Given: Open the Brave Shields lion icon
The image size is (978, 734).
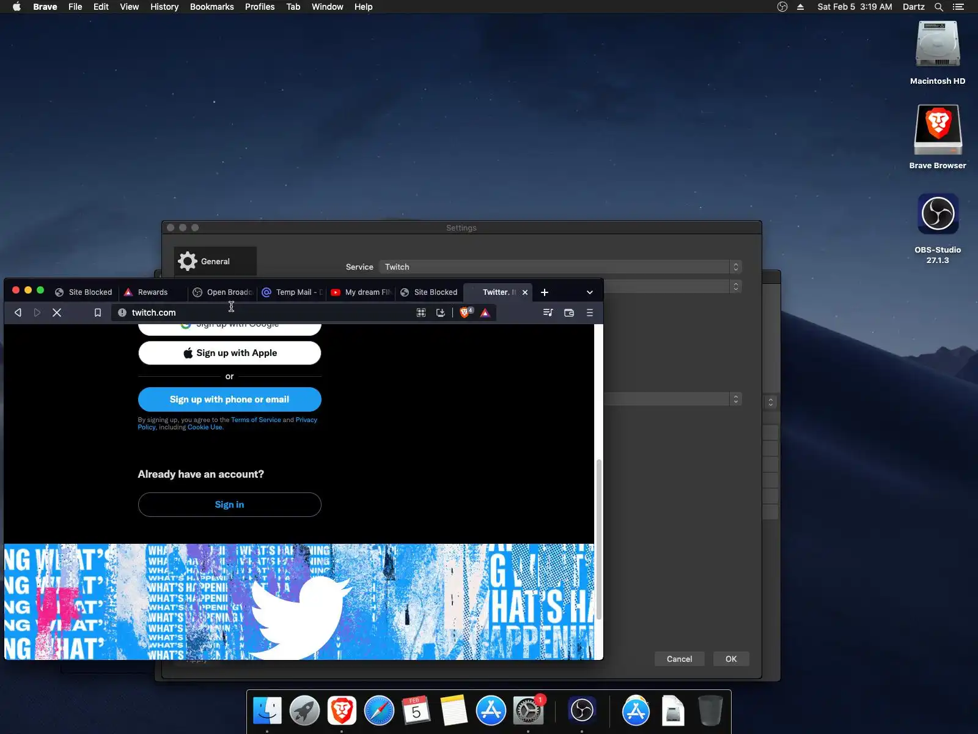Looking at the screenshot, I should (465, 313).
